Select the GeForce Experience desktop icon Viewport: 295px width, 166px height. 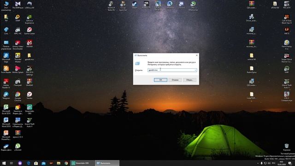click(x=29, y=19)
